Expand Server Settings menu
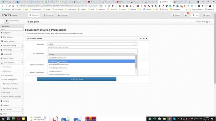This screenshot has width=216, height=121. pyautogui.click(x=12, y=41)
